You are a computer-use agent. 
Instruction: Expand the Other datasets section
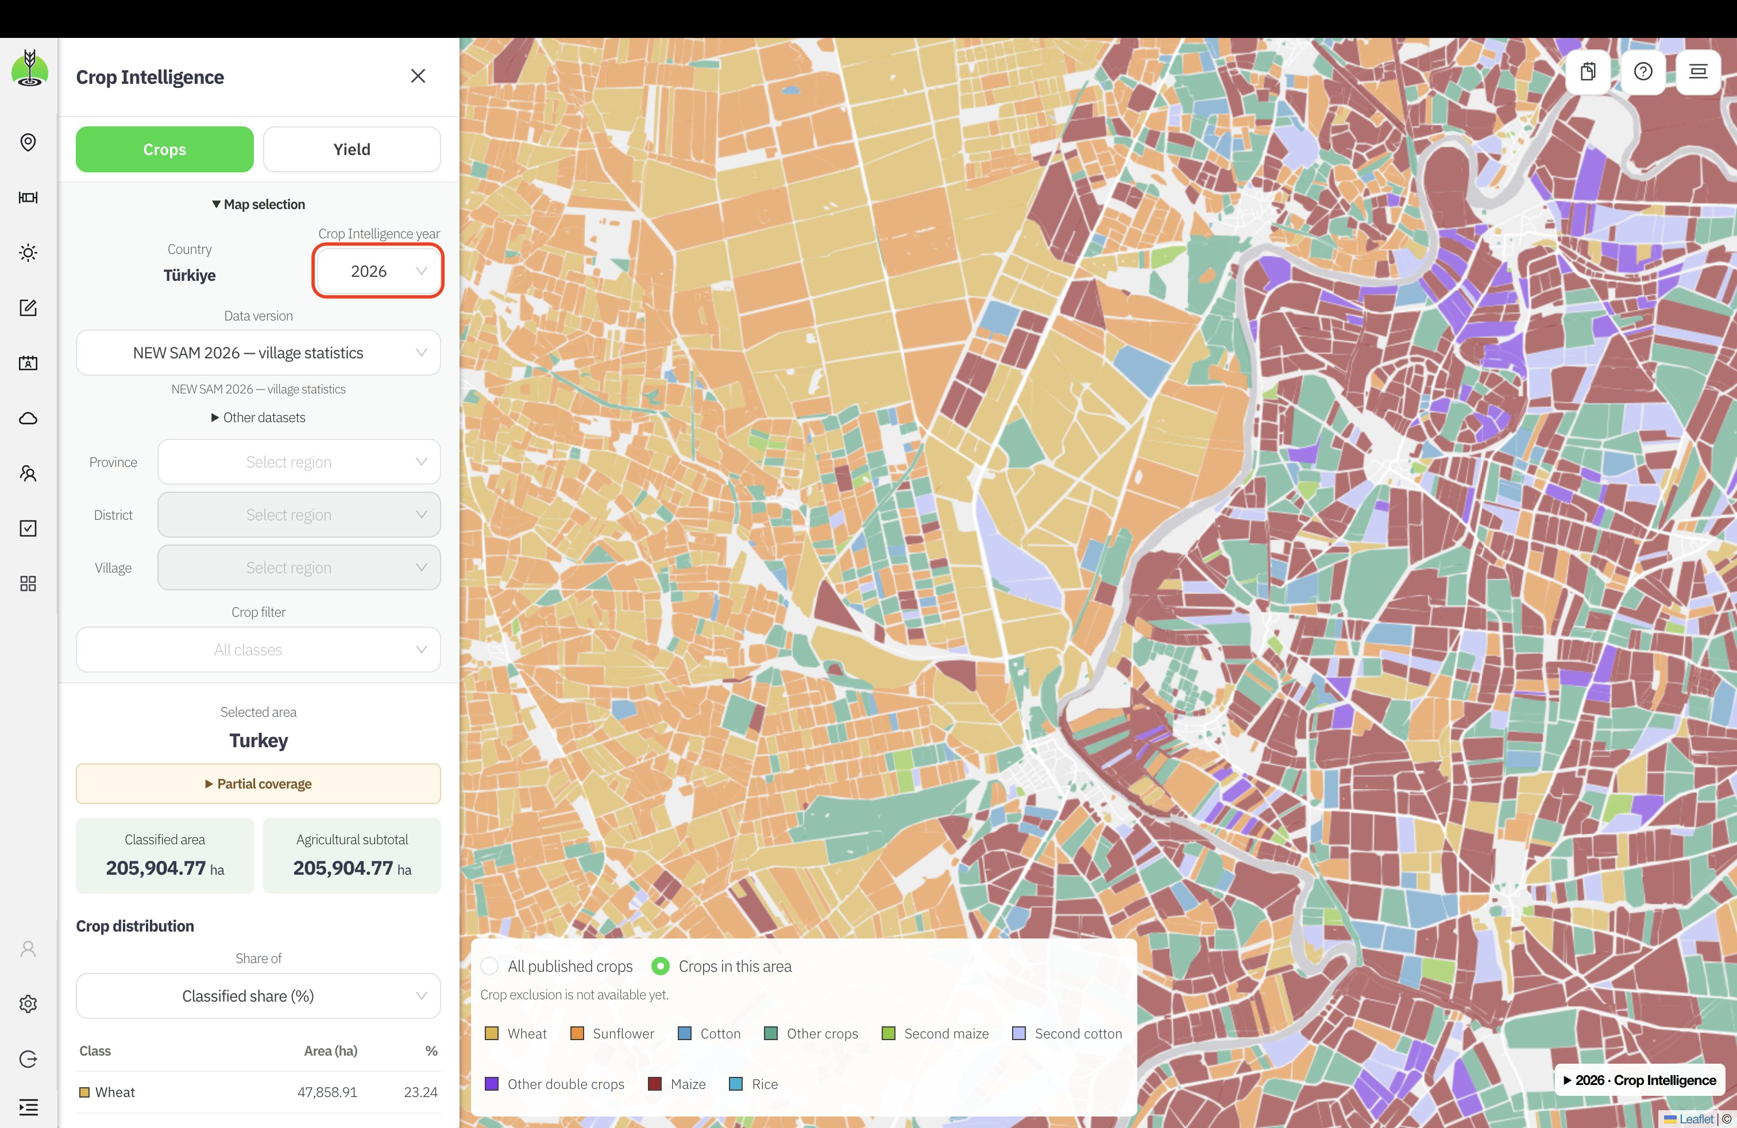[258, 418]
